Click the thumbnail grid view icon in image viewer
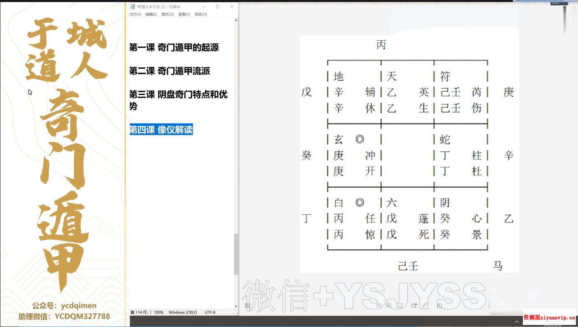Screen dimensions: 578x327 coord(248,306)
